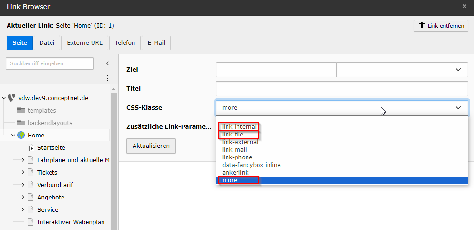Select ankerlink in the CSS-Klasse list
The width and height of the screenshot is (474, 230).
(235, 173)
